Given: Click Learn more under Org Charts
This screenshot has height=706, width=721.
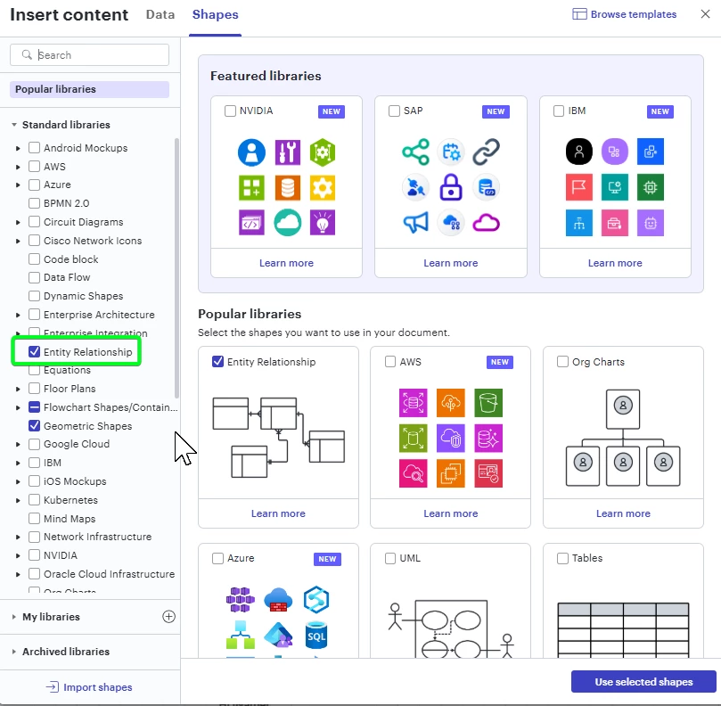Looking at the screenshot, I should point(623,513).
